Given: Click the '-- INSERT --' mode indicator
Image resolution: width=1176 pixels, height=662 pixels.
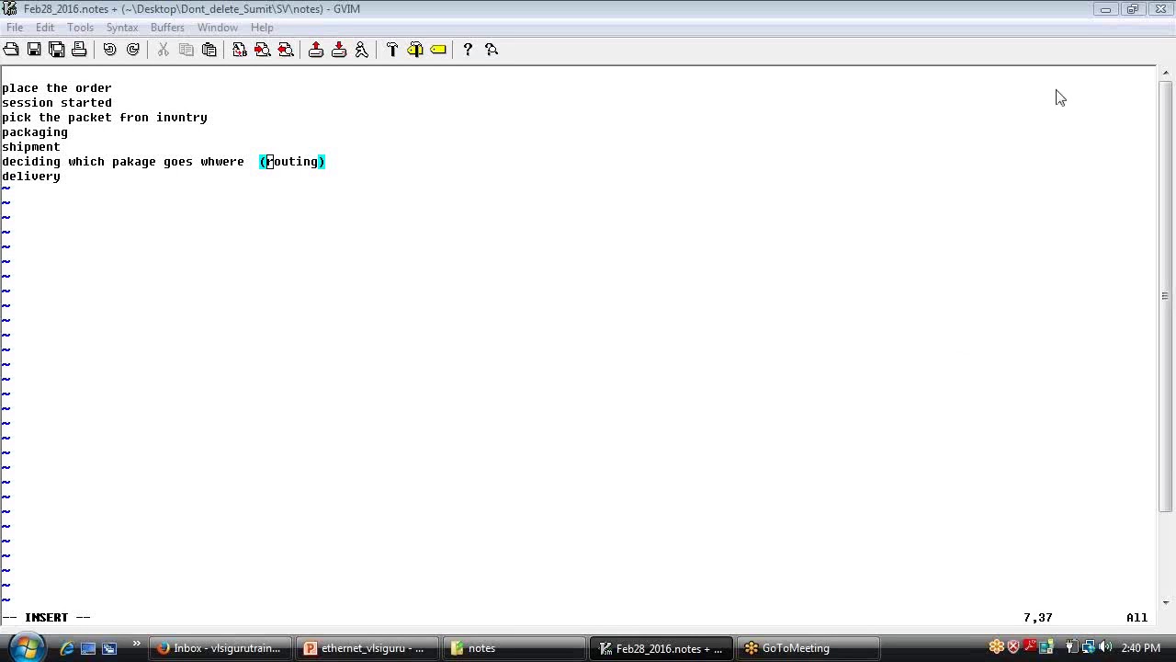Looking at the screenshot, I should (46, 618).
